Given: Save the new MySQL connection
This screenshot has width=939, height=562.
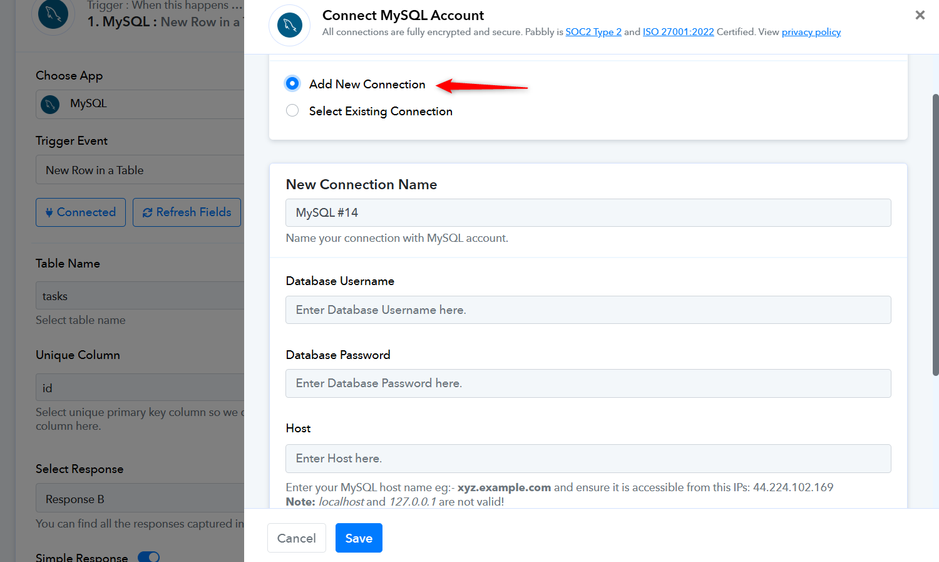Looking at the screenshot, I should [x=359, y=538].
